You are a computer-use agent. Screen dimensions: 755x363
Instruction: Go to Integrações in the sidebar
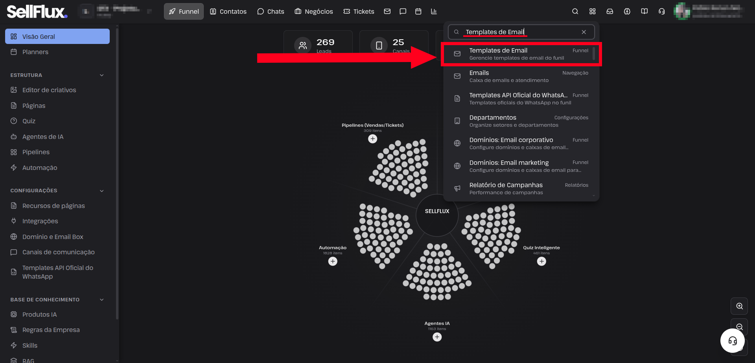click(57, 221)
